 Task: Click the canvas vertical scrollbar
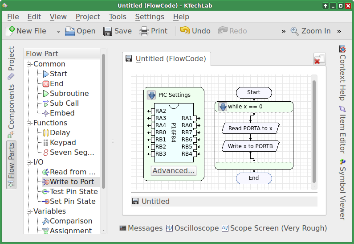click(314, 132)
